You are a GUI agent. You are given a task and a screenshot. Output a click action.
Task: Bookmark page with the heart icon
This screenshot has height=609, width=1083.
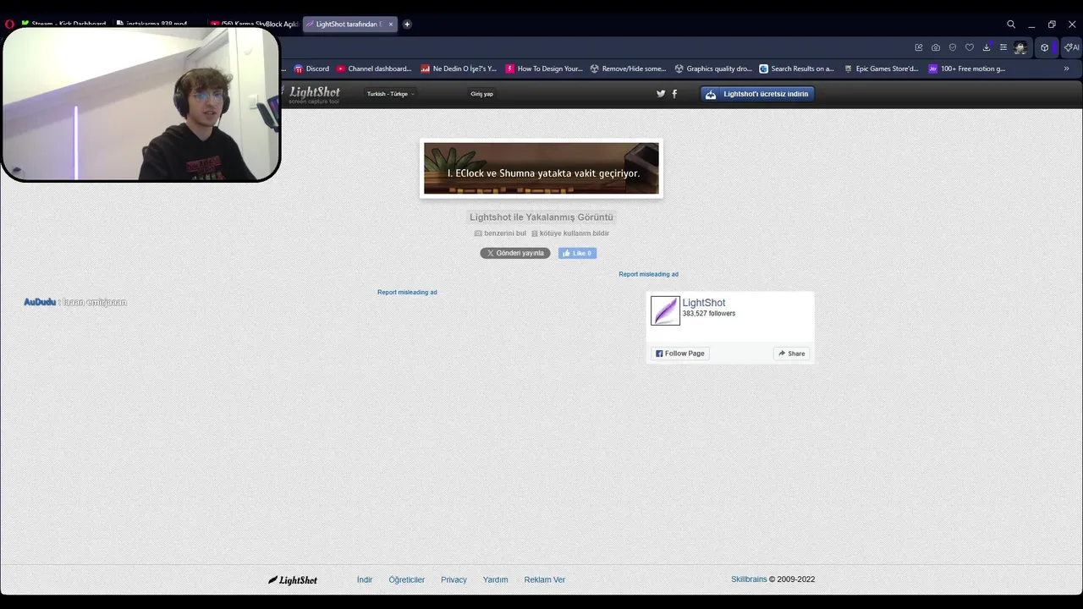(970, 47)
